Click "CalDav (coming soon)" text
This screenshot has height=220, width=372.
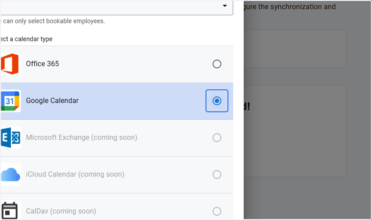(61, 211)
